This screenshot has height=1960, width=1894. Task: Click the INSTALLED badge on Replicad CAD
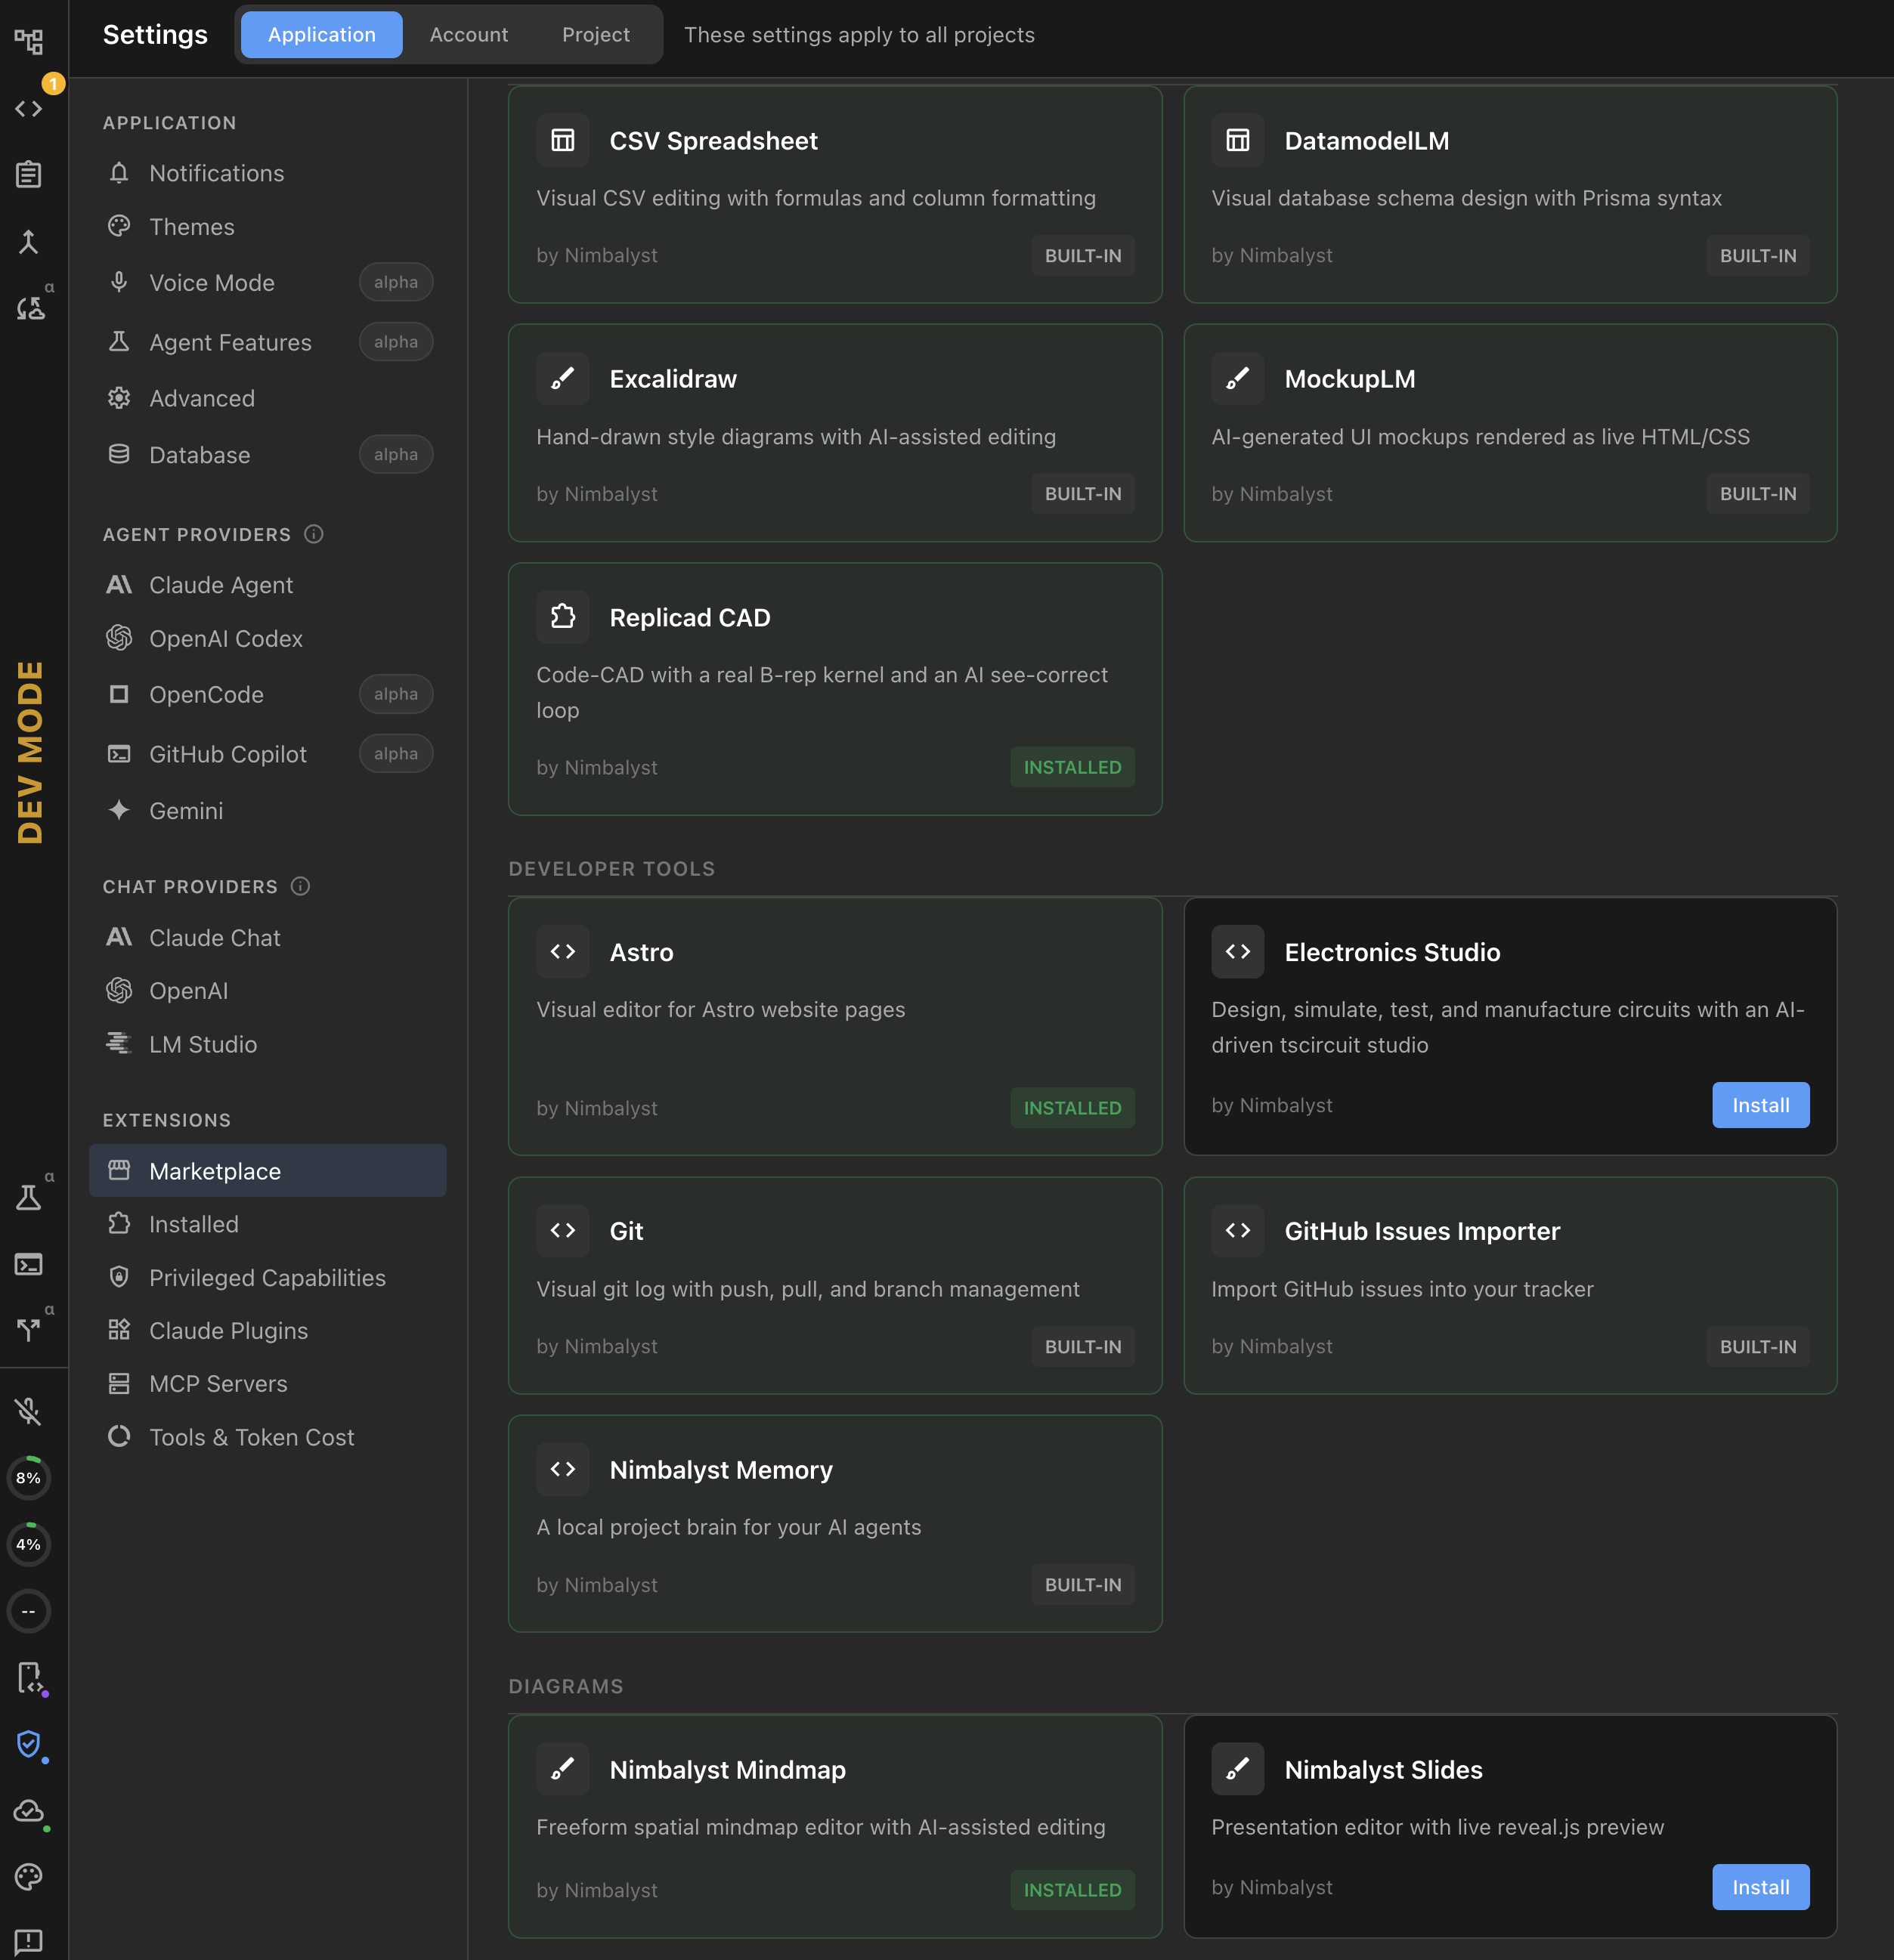point(1072,767)
